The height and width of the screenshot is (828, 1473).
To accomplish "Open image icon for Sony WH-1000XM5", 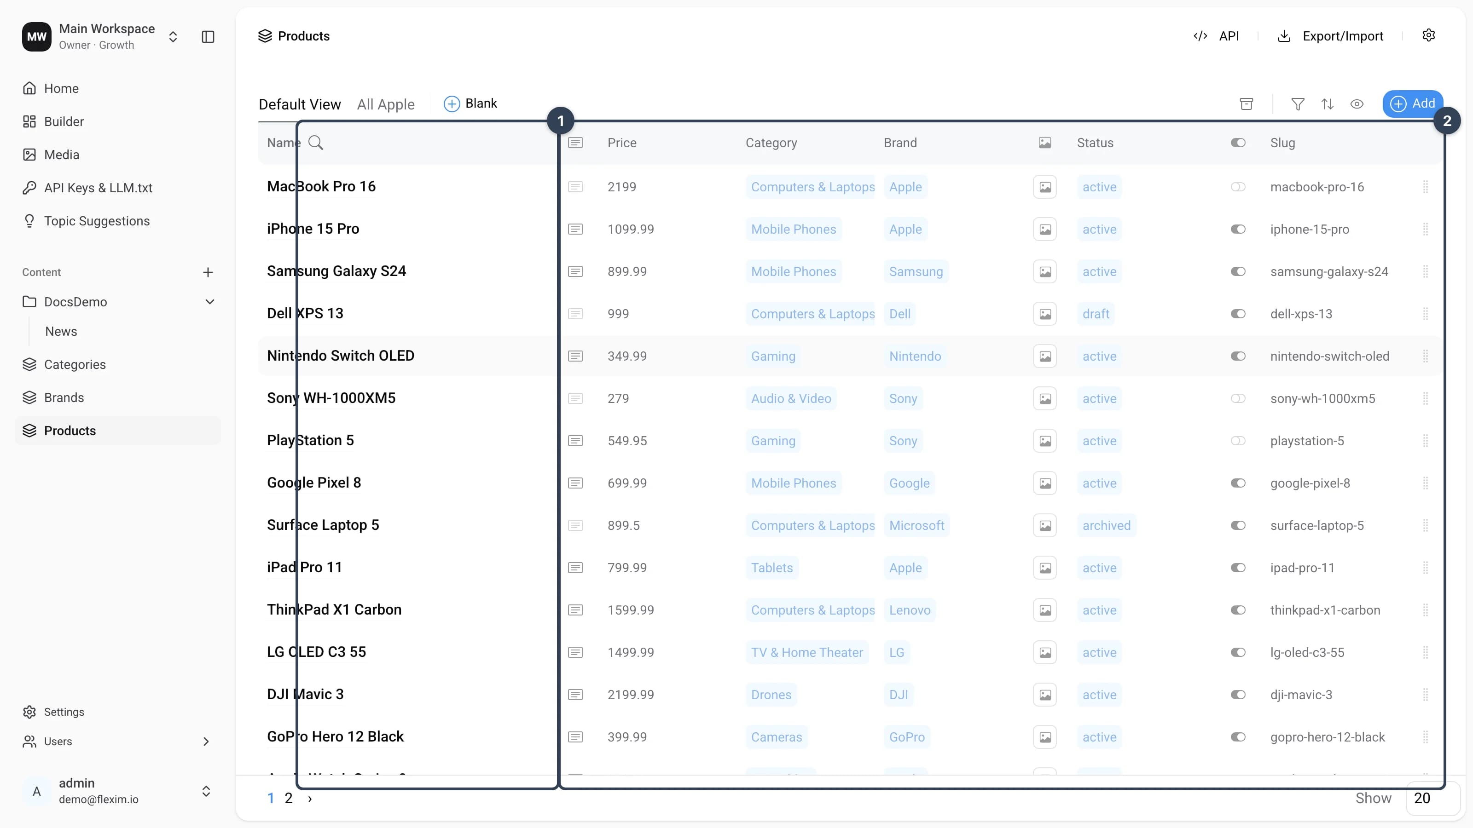I will 1045,398.
